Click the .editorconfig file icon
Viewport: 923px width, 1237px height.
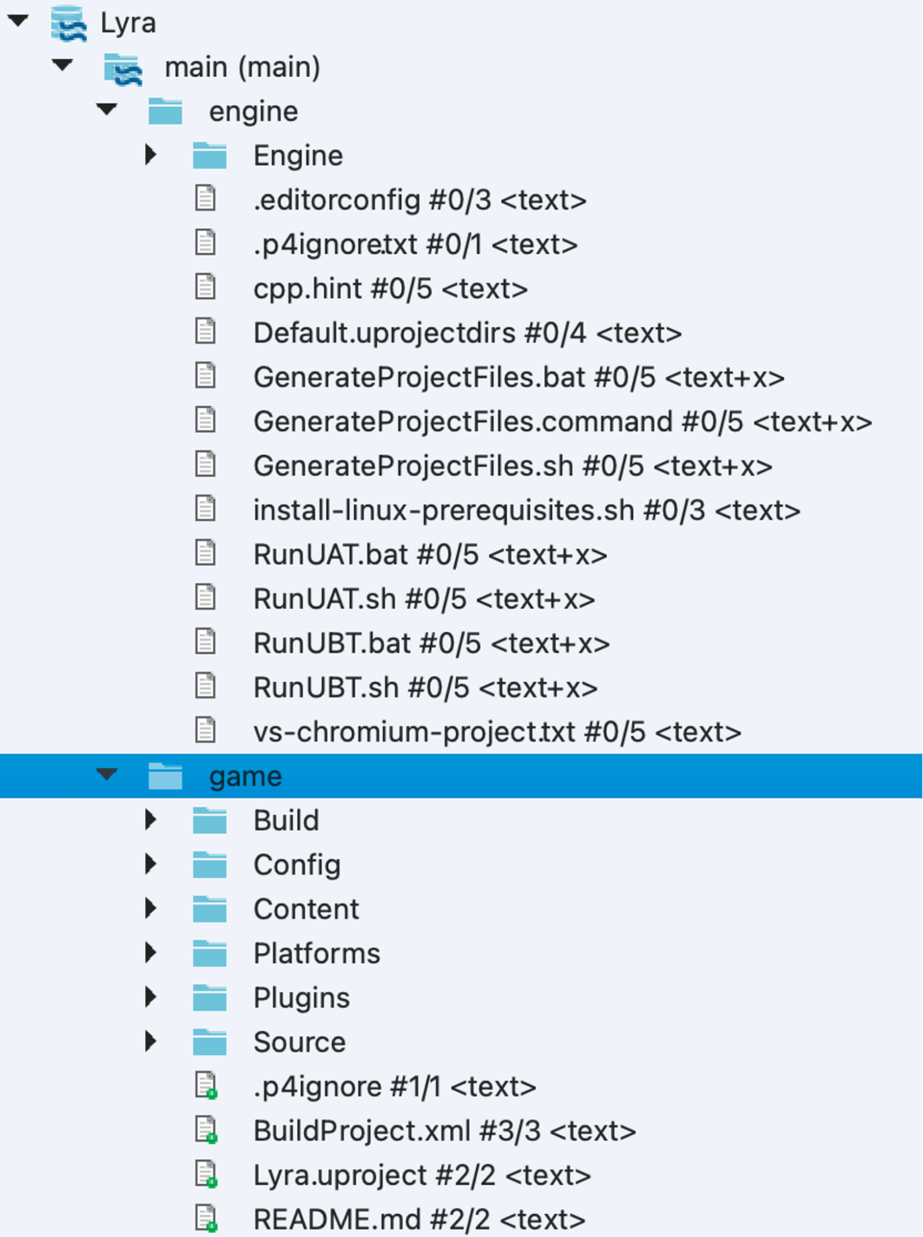coord(206,199)
